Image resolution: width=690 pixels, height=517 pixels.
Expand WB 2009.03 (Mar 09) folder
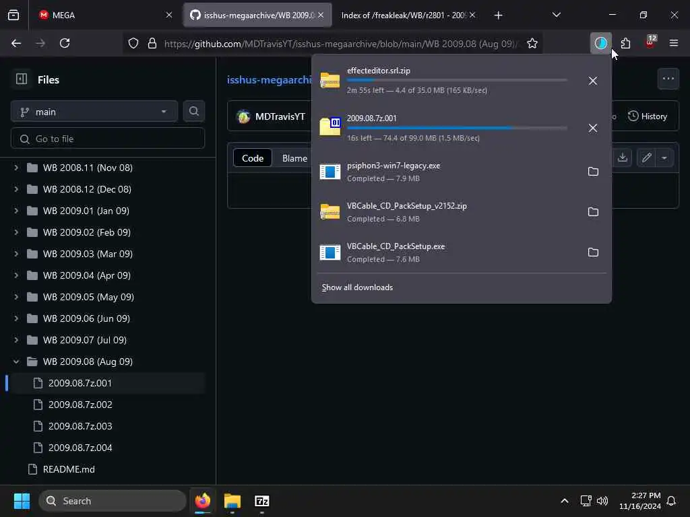point(16,254)
